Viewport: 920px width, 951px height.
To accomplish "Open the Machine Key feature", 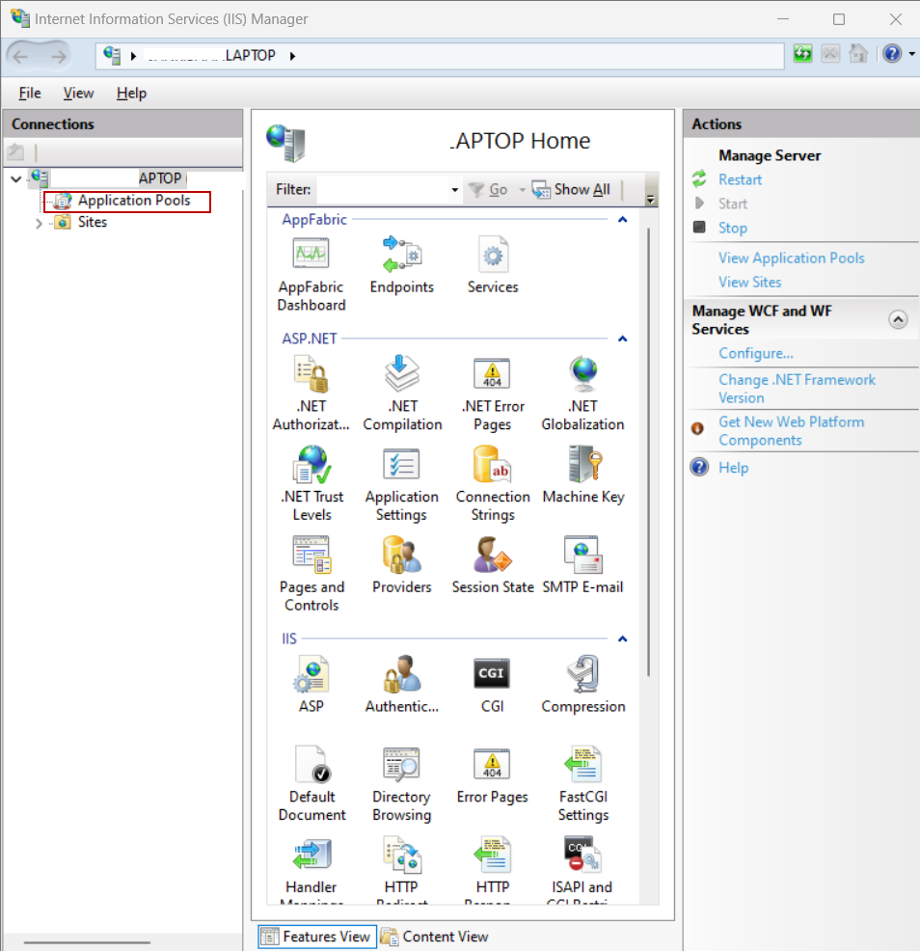I will pyautogui.click(x=583, y=475).
